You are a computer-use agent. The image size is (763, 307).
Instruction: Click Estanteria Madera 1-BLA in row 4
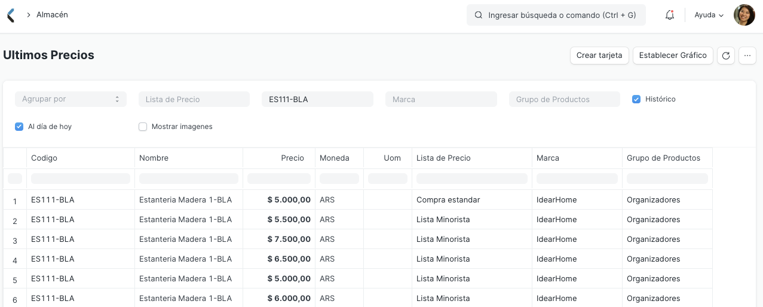click(189, 259)
